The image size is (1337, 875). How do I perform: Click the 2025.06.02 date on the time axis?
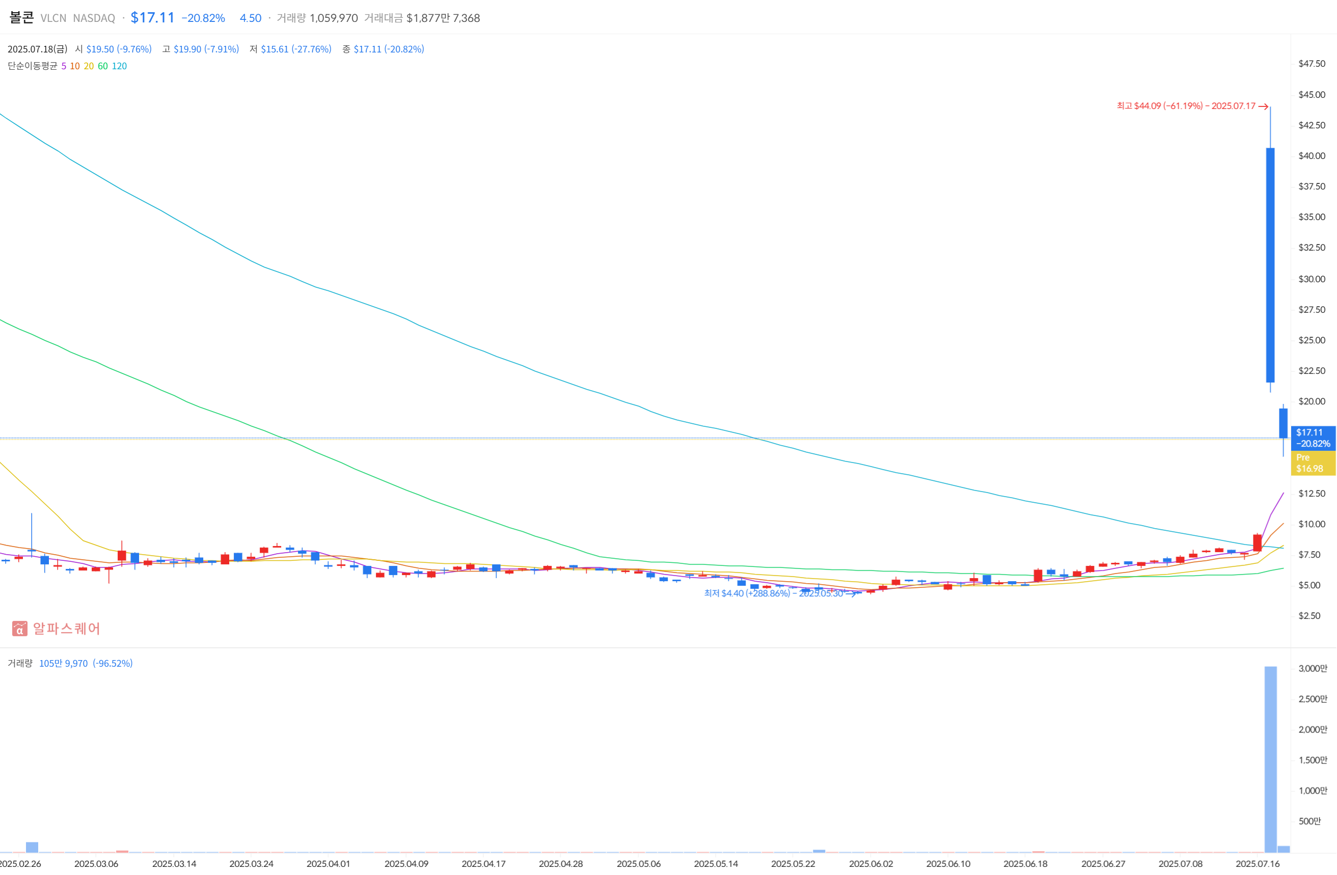pyautogui.click(x=871, y=864)
